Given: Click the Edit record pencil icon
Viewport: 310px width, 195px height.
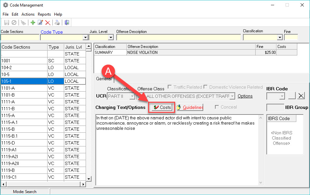Looking at the screenshot, I should (40, 22).
